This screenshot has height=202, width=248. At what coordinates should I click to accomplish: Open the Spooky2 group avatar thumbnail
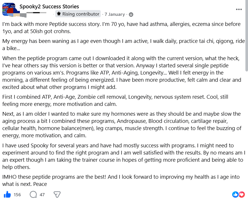[x=9, y=9]
